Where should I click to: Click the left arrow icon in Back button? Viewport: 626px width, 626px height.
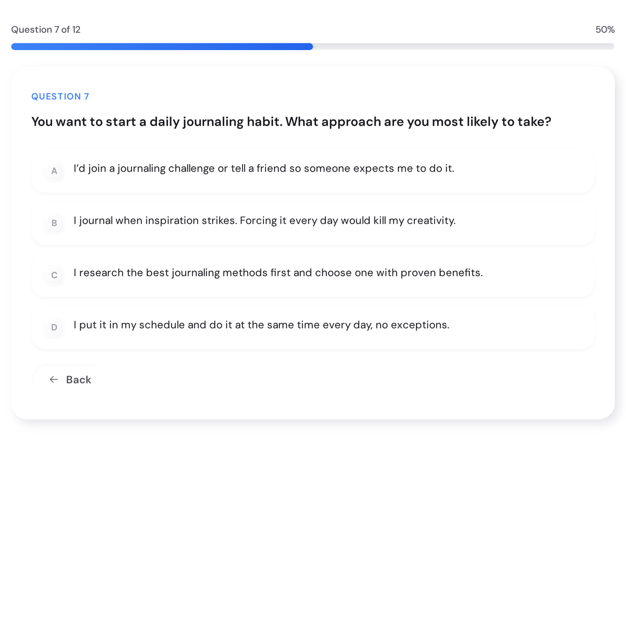click(54, 379)
